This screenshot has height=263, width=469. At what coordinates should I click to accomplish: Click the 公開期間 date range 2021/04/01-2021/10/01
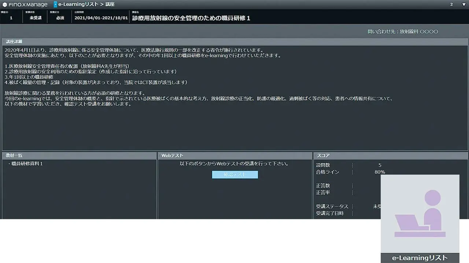[x=101, y=17]
